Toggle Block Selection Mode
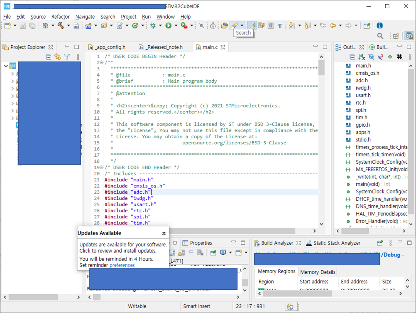The width and height of the screenshot is (416, 313). pos(271,26)
